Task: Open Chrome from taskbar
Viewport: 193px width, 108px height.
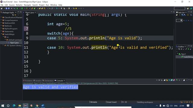Action: coord(37,106)
